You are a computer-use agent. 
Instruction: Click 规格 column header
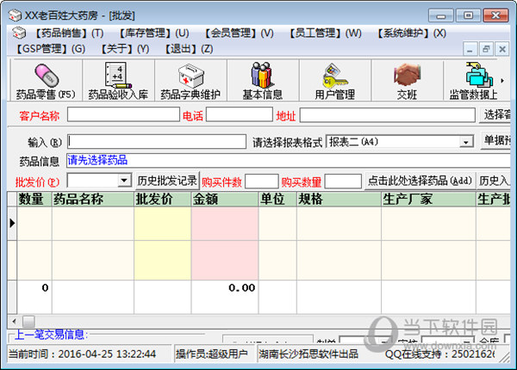tap(339, 199)
